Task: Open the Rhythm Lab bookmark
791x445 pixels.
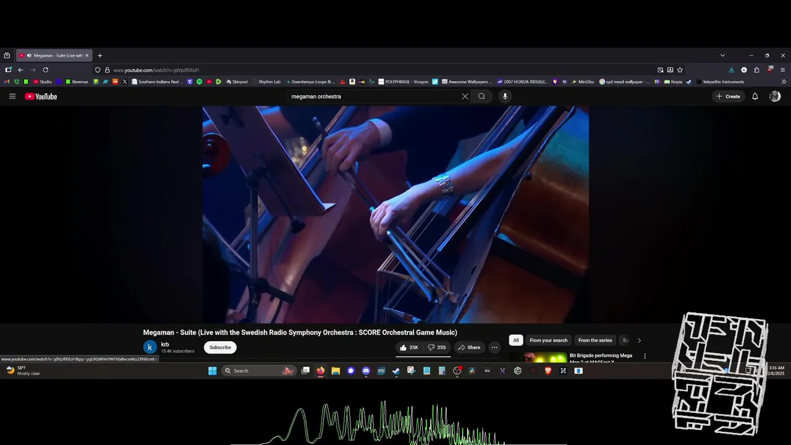Action: [266, 82]
